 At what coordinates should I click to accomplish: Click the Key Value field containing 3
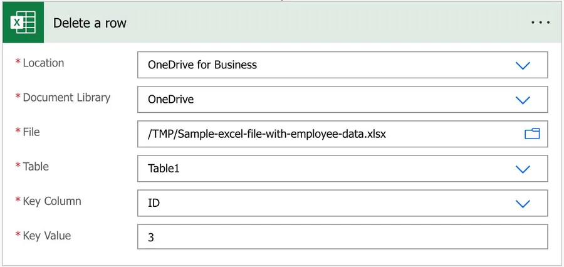[x=342, y=238]
